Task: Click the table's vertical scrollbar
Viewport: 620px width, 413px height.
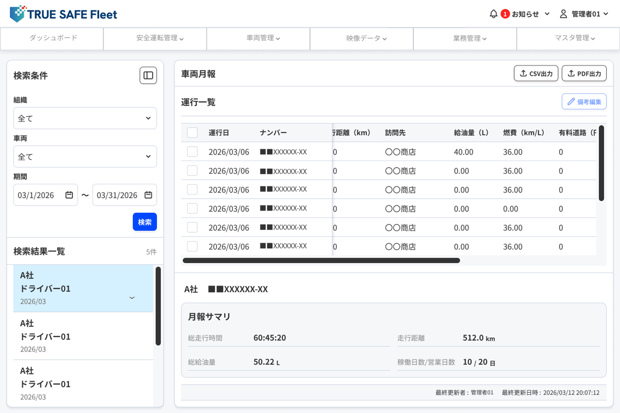Action: [x=601, y=163]
